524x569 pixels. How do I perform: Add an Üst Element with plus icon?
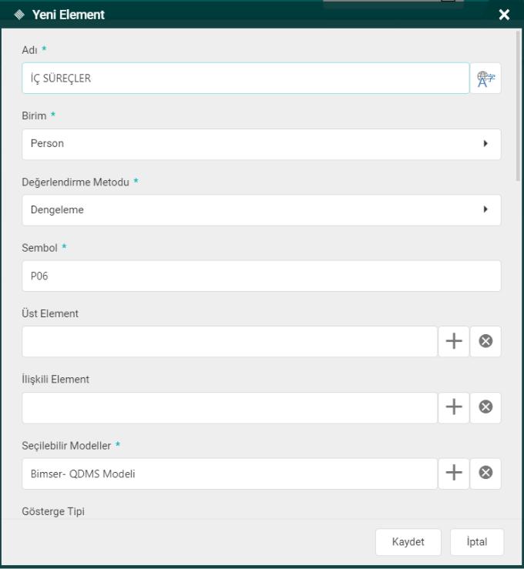click(x=453, y=341)
